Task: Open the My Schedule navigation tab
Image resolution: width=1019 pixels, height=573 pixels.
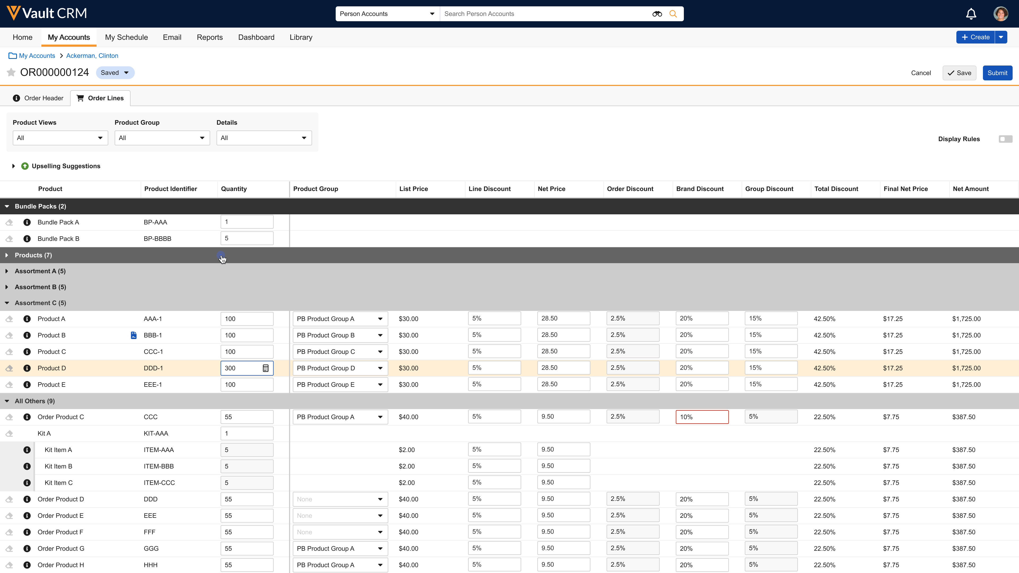Action: pyautogui.click(x=126, y=37)
